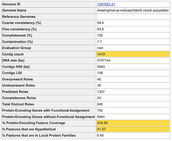The height and width of the screenshot is (141, 172).
Task: Select the Overpresent Roles value 46
Action: click(99, 79)
